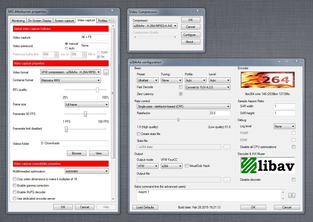Click the question mark help button
313x222 pixels.
tap(292, 195)
